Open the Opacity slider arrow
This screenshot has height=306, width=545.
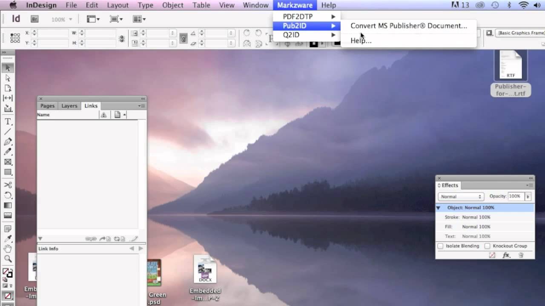tap(528, 196)
